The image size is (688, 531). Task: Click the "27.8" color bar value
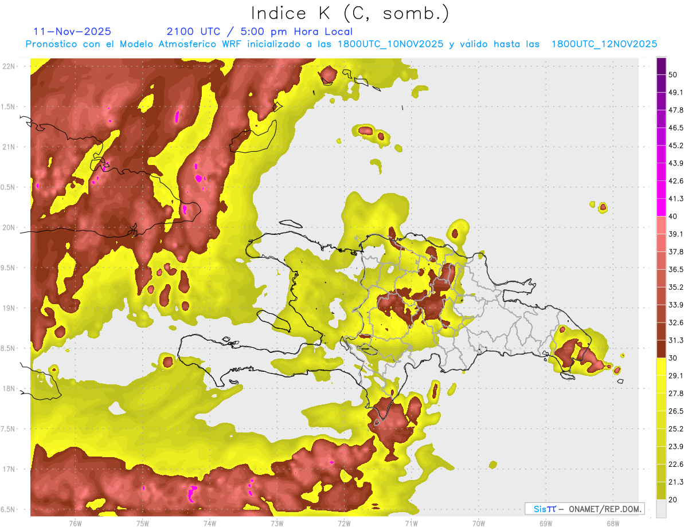(x=676, y=394)
